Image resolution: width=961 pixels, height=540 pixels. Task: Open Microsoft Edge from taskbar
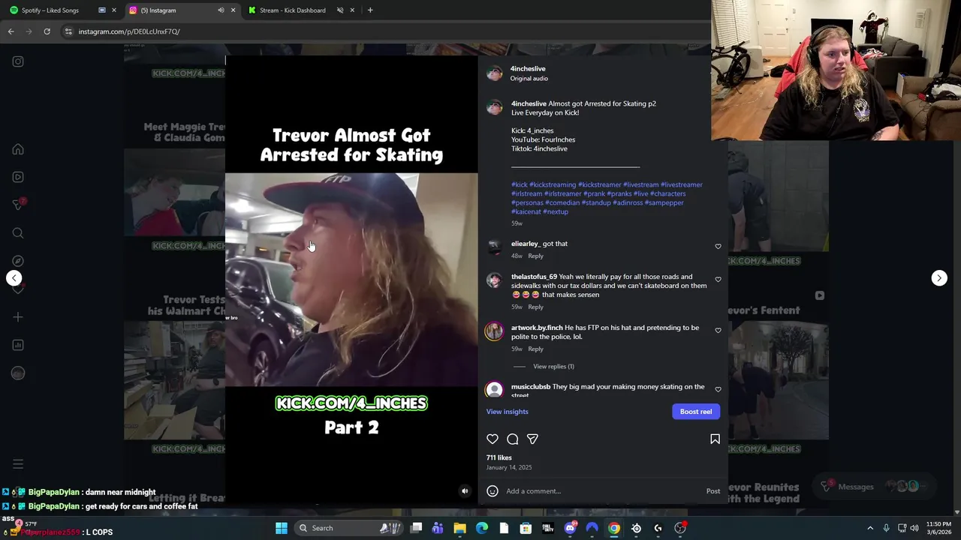(482, 528)
